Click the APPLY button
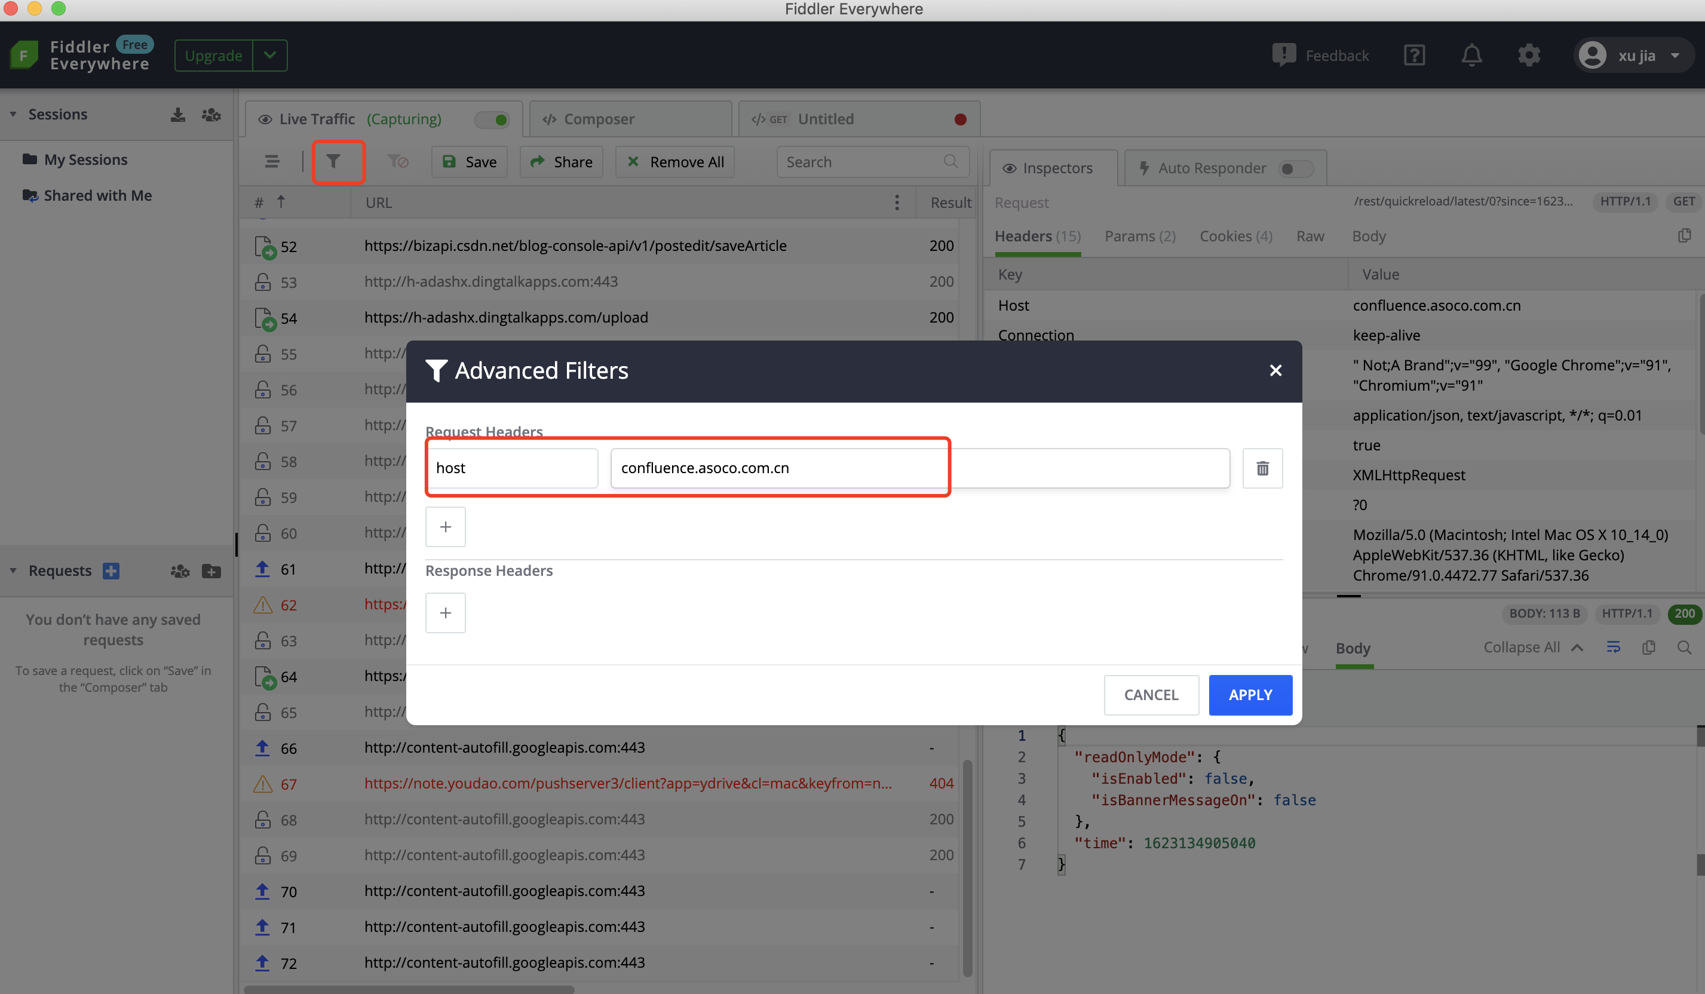Screen dimensions: 1705x994 [x=1250, y=695]
